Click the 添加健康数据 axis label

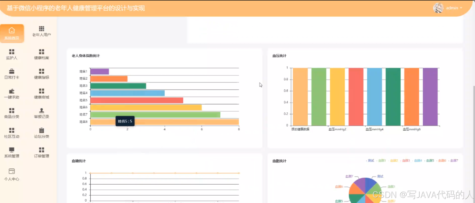coord(300,129)
